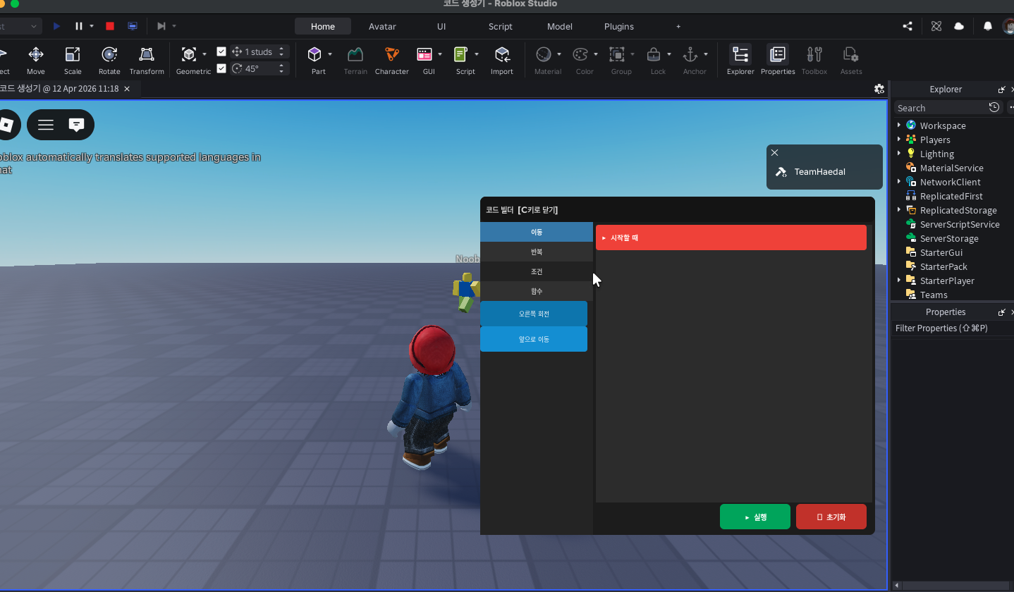Click the 오른쪽 회전 block
Image resolution: width=1014 pixels, height=592 pixels.
click(x=534, y=314)
